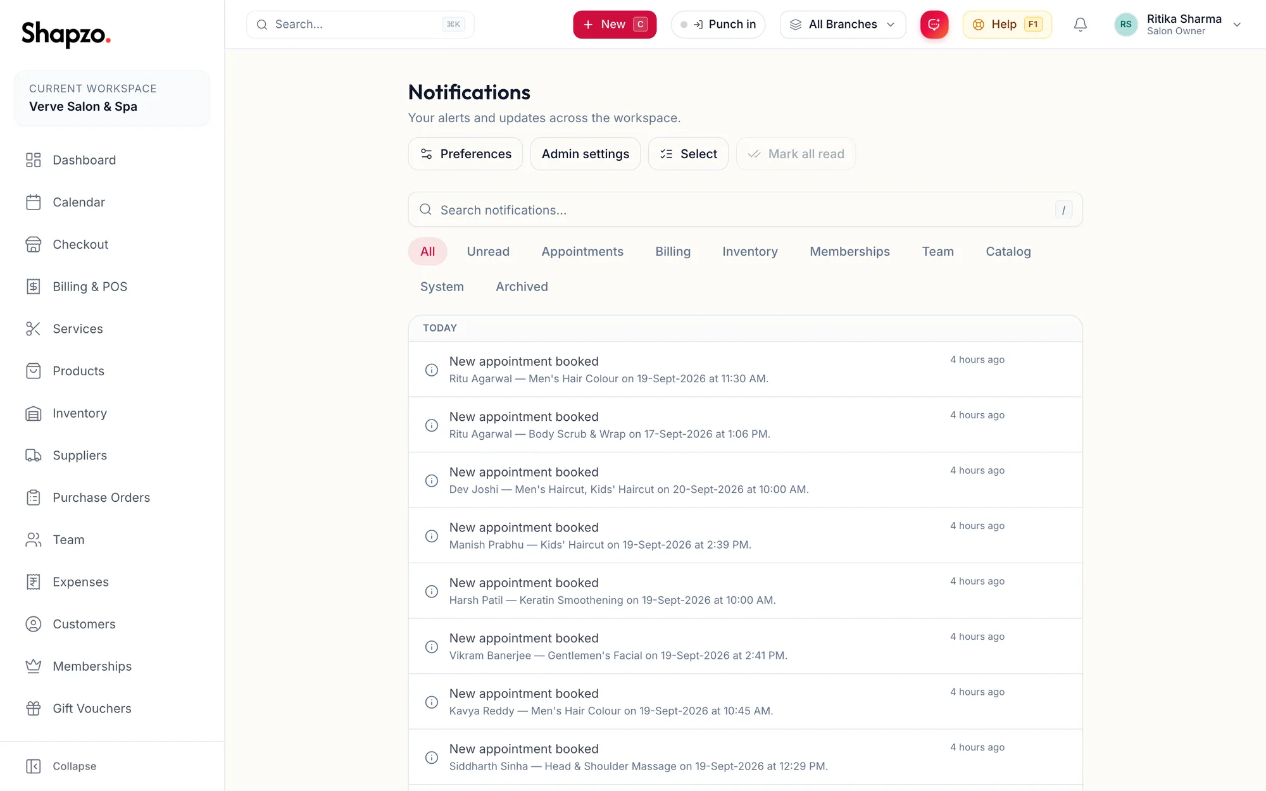Focus the Search notifications field

745,209
